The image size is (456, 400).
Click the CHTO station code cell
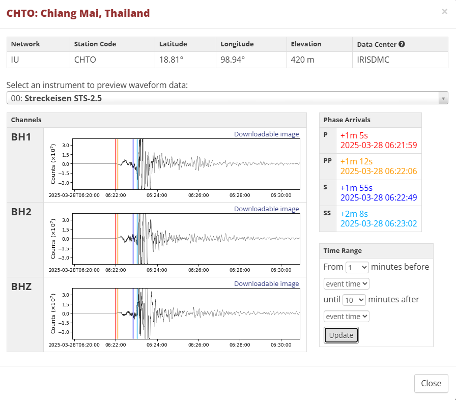click(85, 60)
